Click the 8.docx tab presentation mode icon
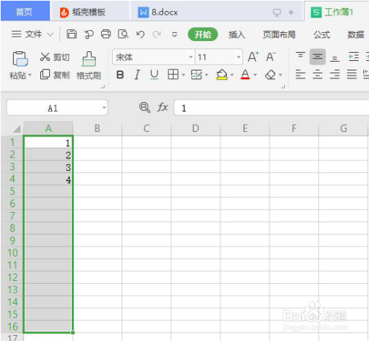This screenshot has width=369, height=341. pos(277,12)
